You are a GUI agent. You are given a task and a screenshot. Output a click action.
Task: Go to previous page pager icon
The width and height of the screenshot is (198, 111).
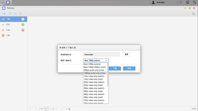point(36,109)
